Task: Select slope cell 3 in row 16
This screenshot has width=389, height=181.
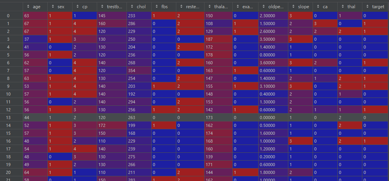Action: (x=300, y=141)
